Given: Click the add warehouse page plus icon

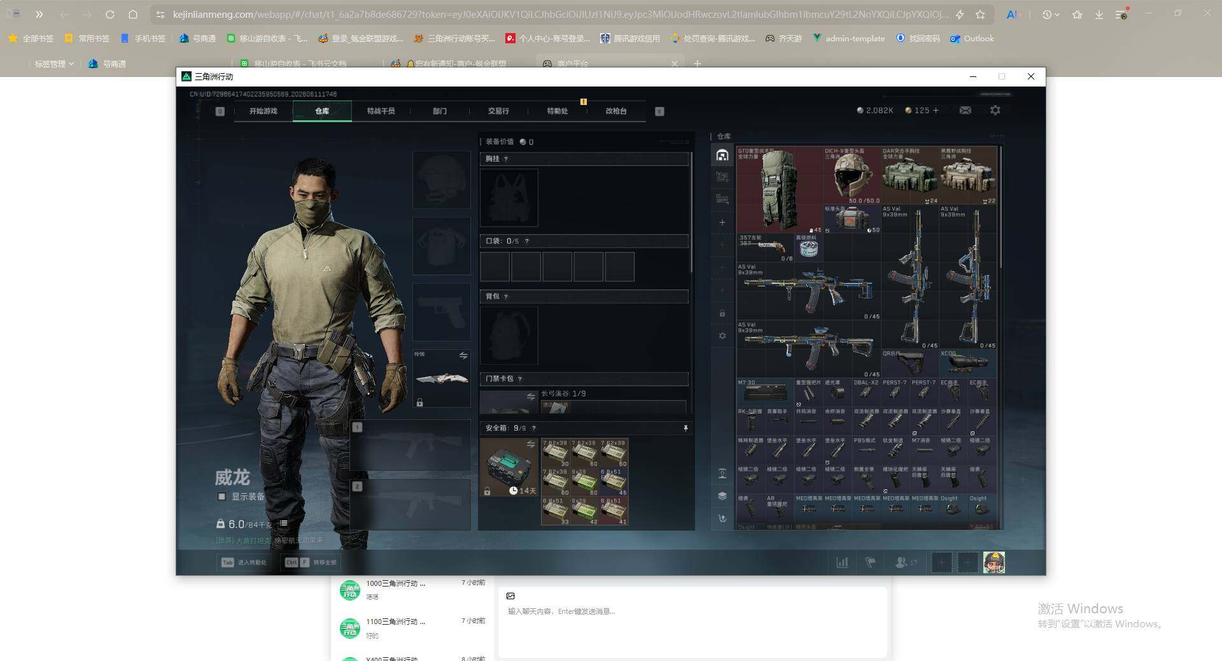Looking at the screenshot, I should pyautogui.click(x=722, y=223).
